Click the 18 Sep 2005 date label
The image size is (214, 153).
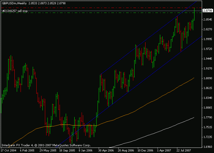(x=68, y=150)
